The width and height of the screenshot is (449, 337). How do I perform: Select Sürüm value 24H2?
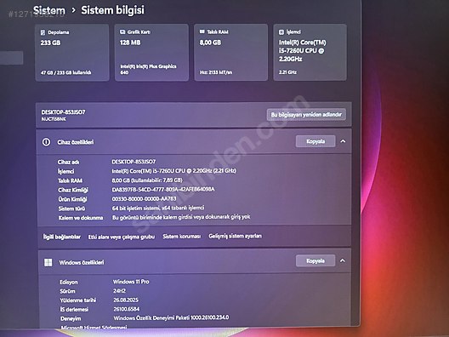point(119,291)
